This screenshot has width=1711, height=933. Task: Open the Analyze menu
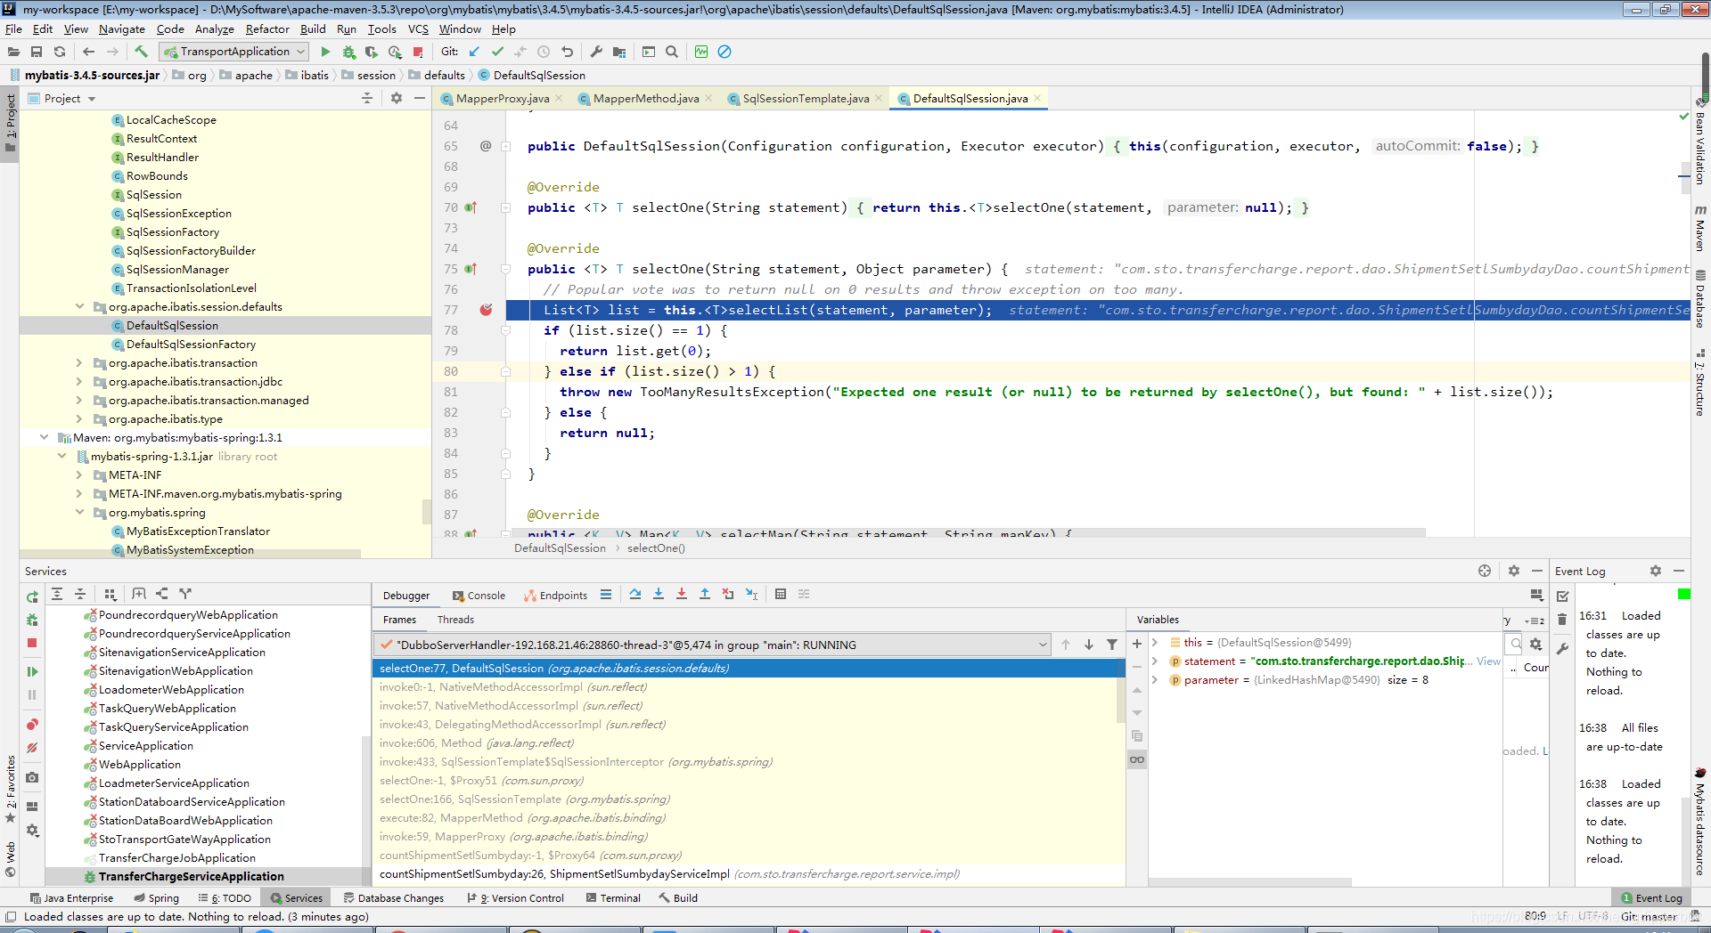click(214, 28)
